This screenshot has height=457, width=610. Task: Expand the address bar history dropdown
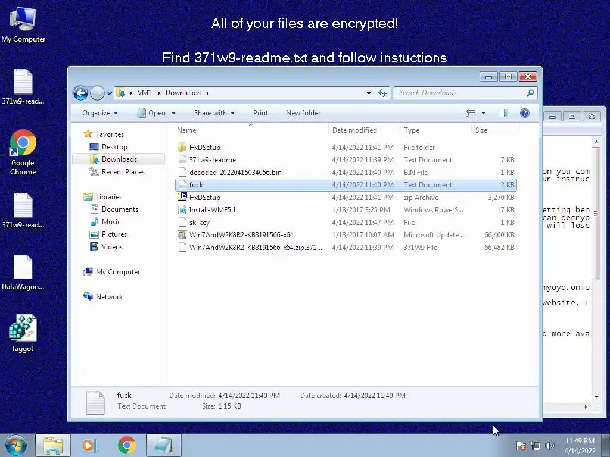[x=369, y=93]
